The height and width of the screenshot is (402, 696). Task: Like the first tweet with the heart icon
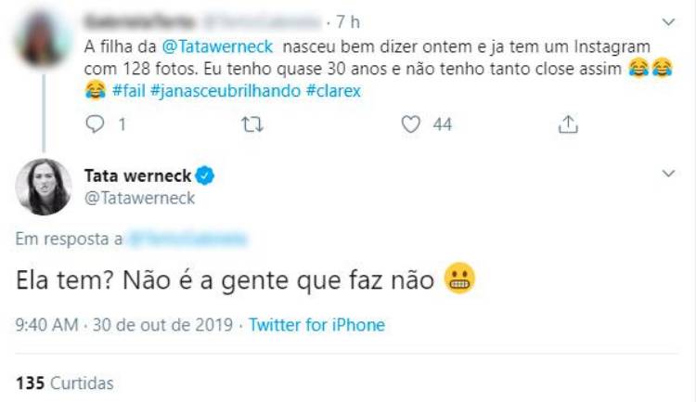[x=410, y=123]
